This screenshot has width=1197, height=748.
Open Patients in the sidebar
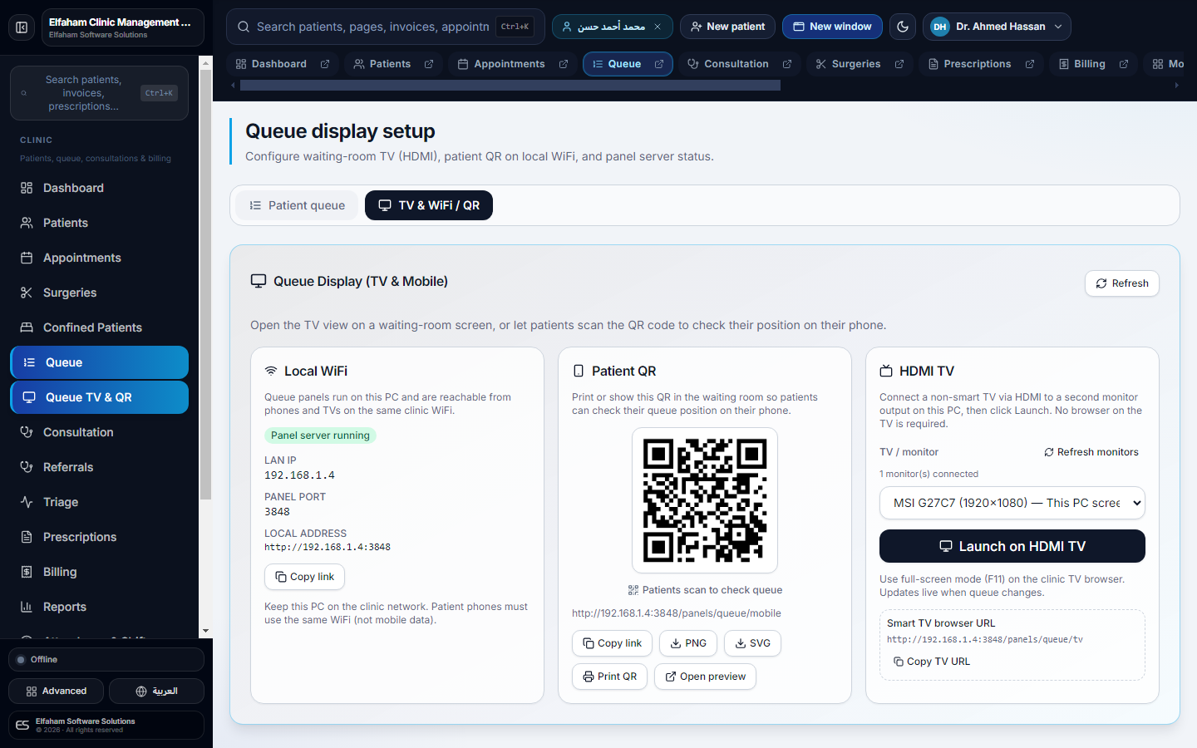click(x=99, y=223)
